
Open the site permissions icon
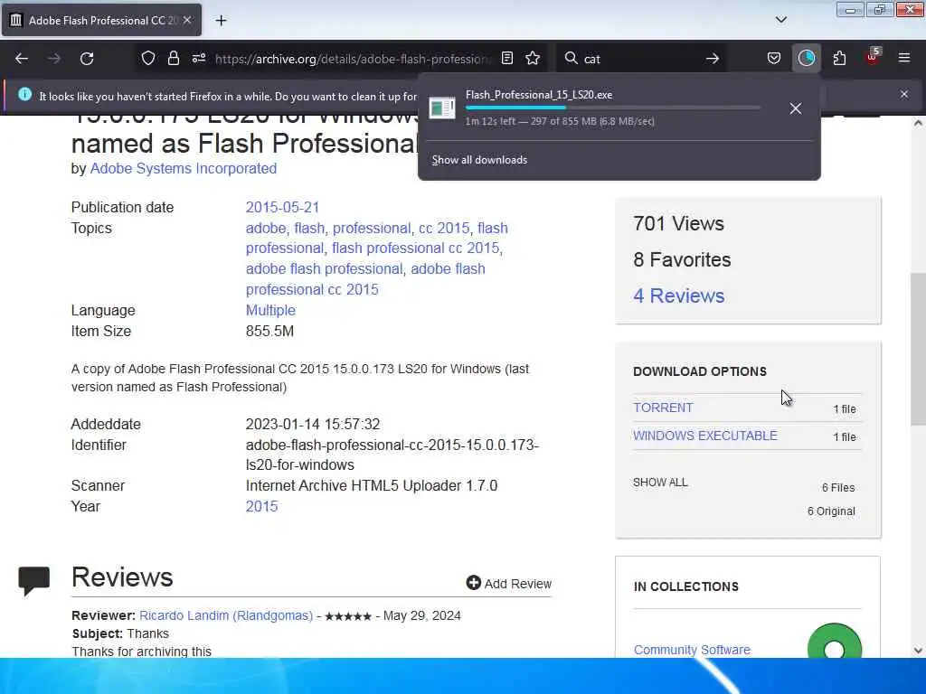(198, 59)
